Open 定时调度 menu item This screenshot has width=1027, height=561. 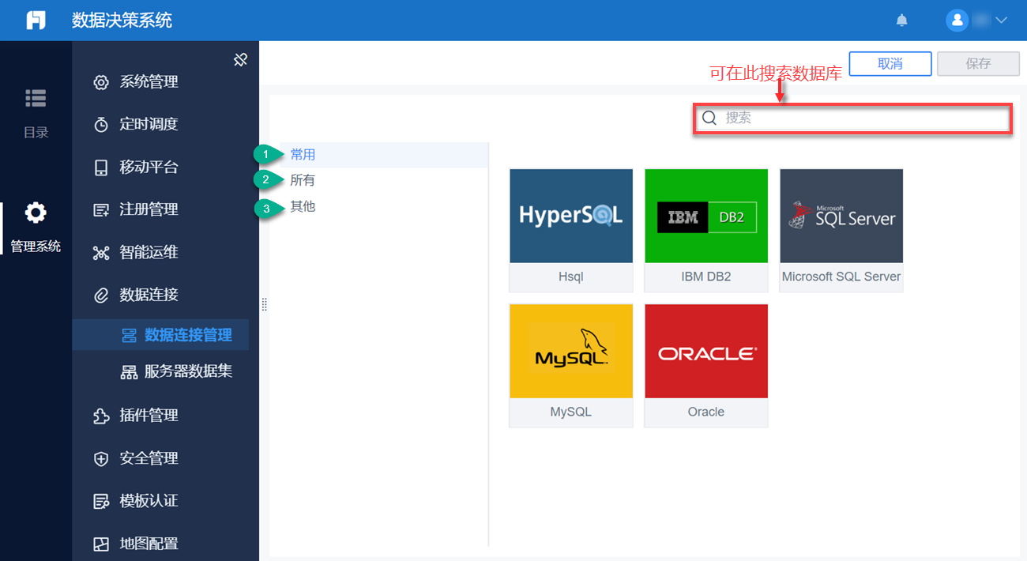(149, 124)
